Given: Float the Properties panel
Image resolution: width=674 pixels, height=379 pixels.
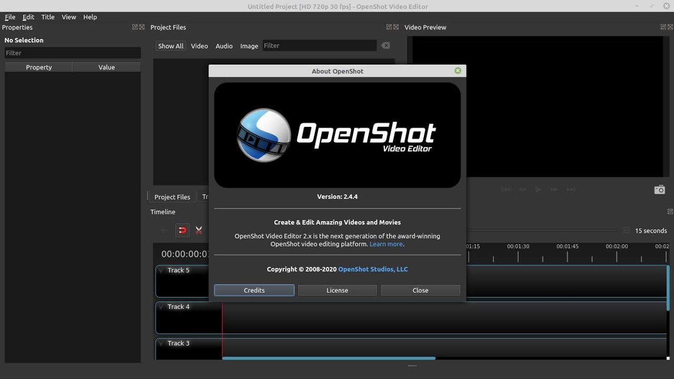Looking at the screenshot, I should click(x=135, y=27).
